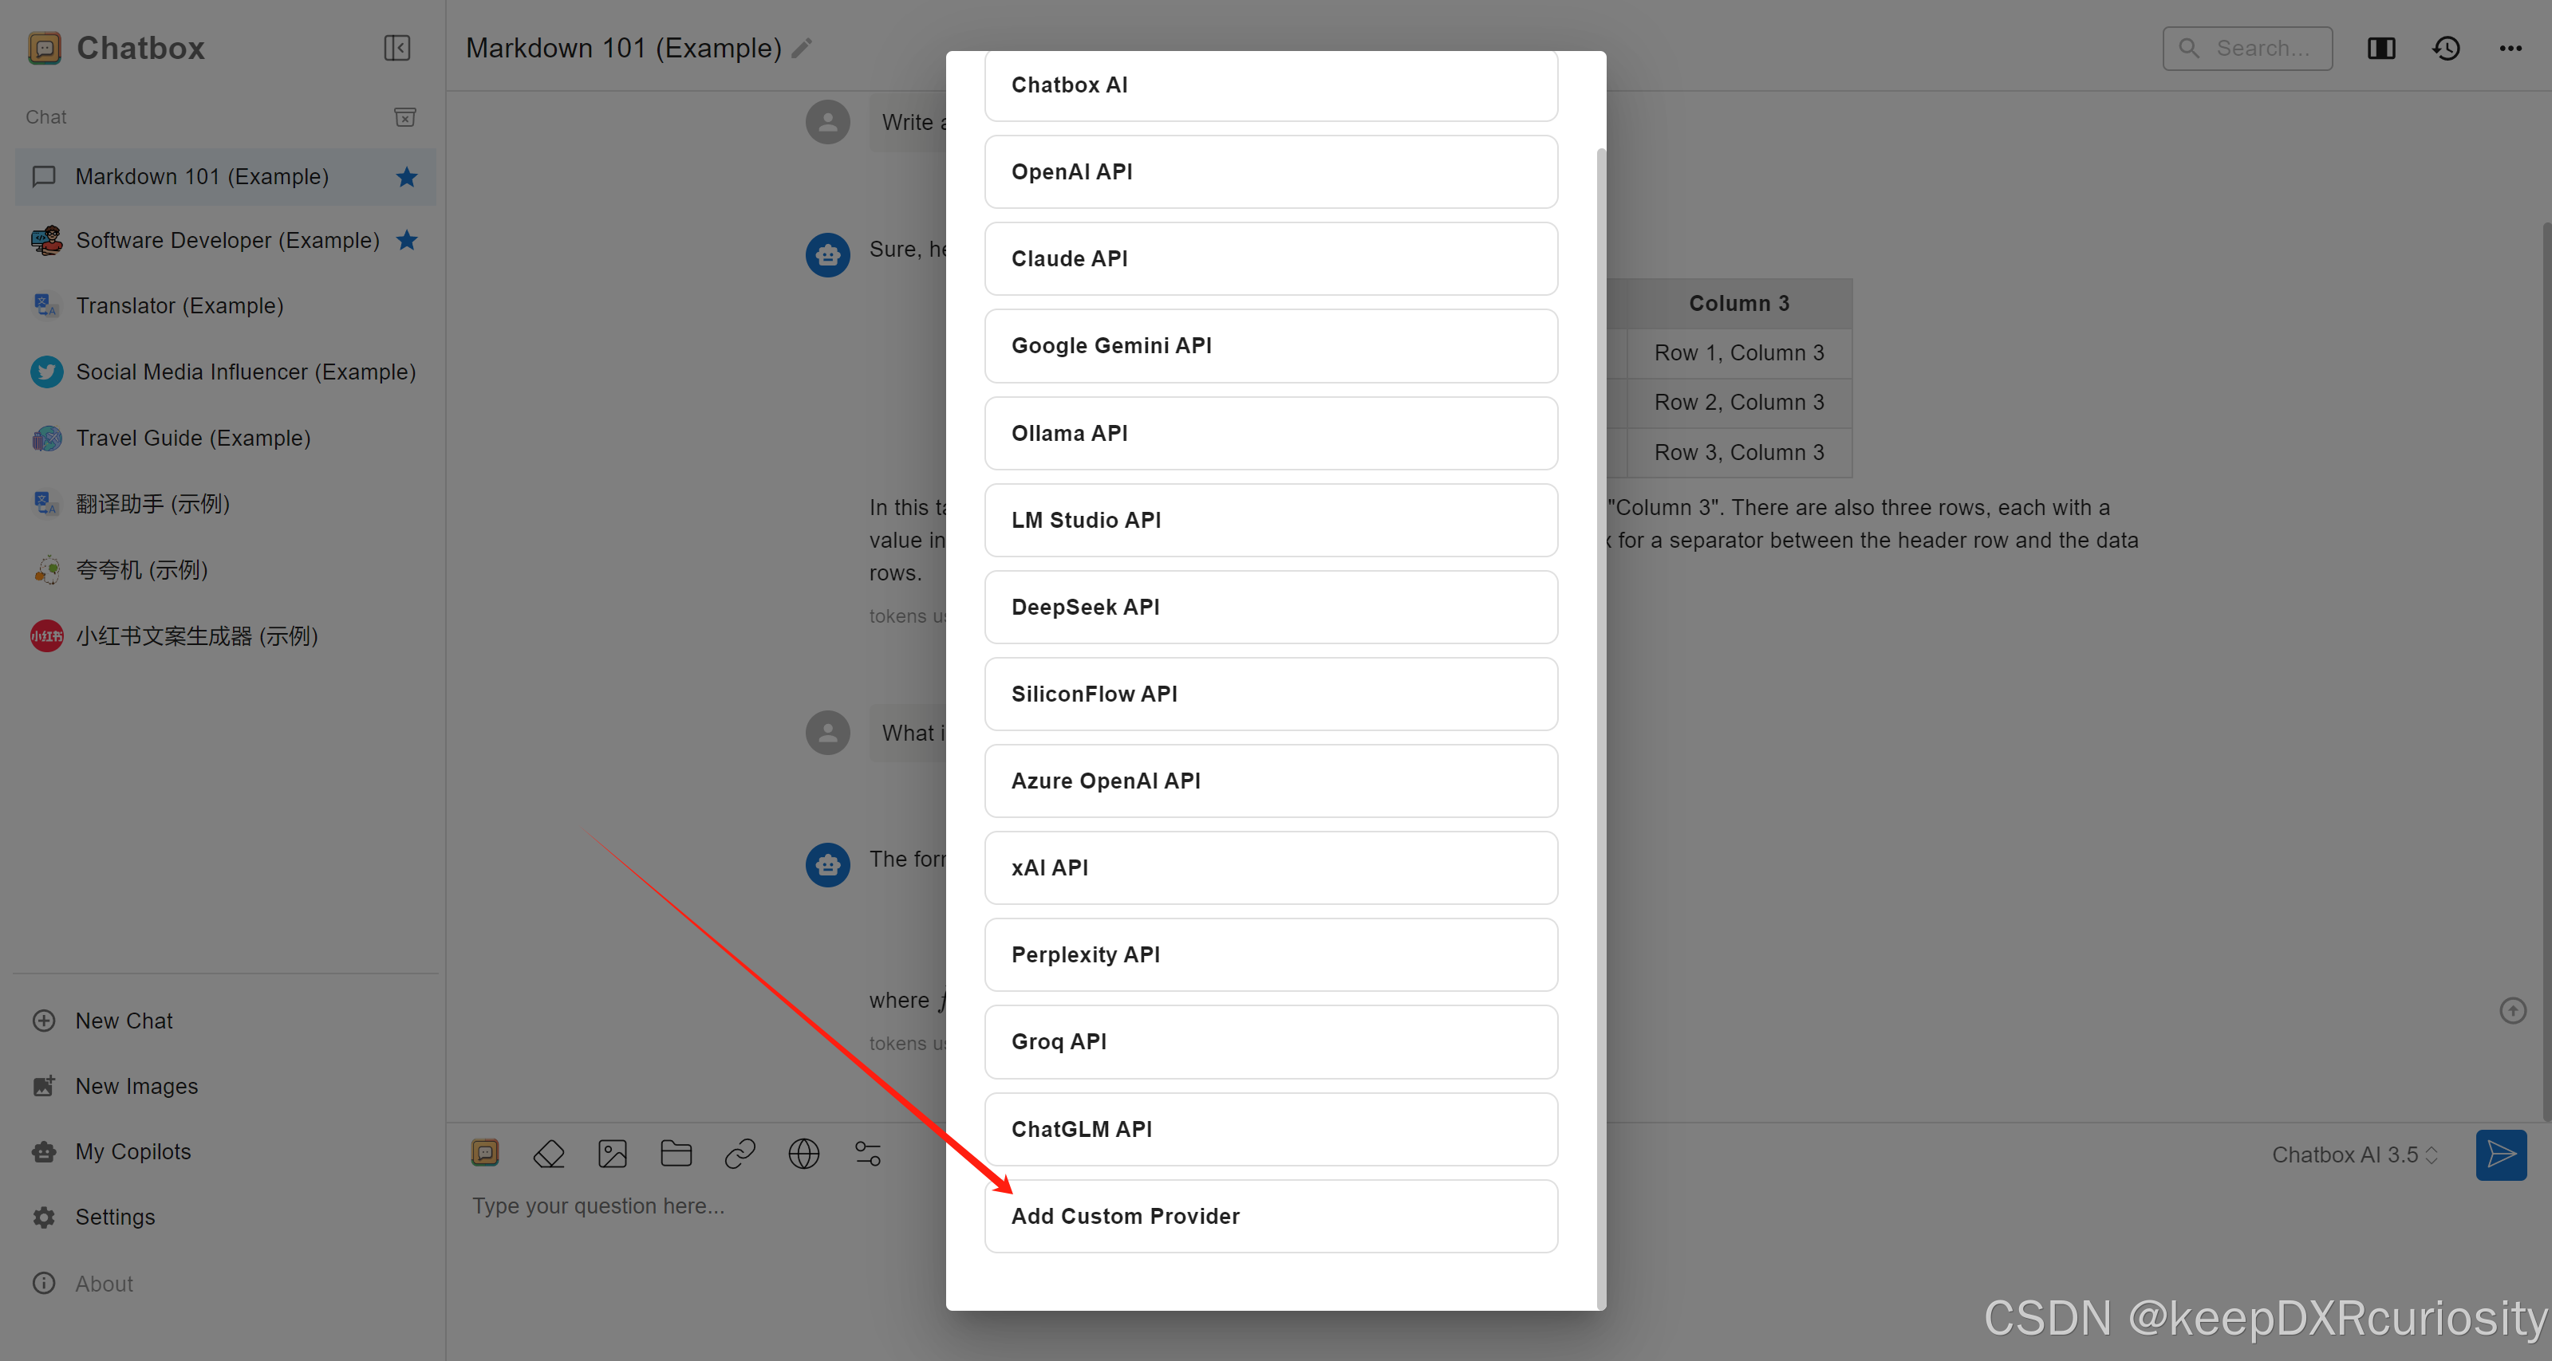Open conversation settings sliders icon
Image resolution: width=2552 pixels, height=1361 pixels.
click(x=868, y=1153)
